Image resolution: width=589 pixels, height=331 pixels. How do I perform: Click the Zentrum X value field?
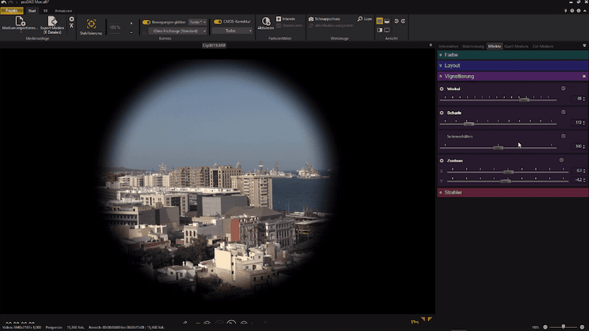click(x=578, y=171)
